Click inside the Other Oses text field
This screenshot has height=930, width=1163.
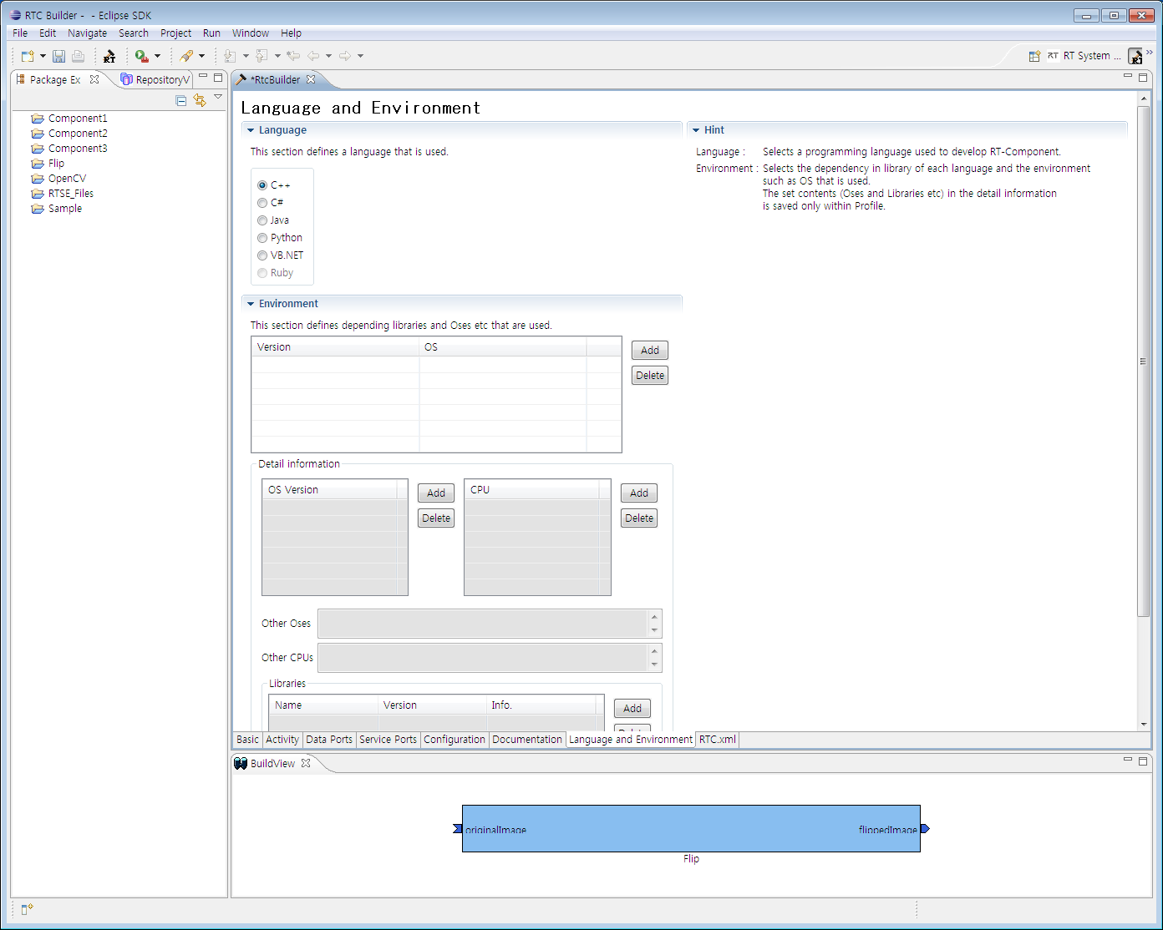coord(483,624)
